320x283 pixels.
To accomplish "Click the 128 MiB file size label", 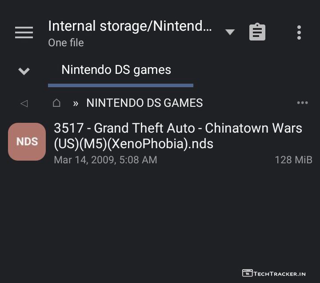I will click(293, 159).
